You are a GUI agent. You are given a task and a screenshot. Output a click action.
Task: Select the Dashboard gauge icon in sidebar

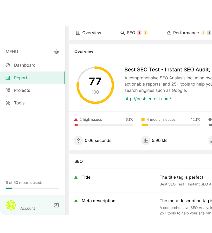coord(8,65)
